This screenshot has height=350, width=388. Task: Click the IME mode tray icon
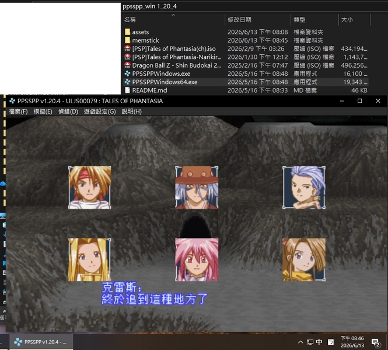click(x=331, y=342)
